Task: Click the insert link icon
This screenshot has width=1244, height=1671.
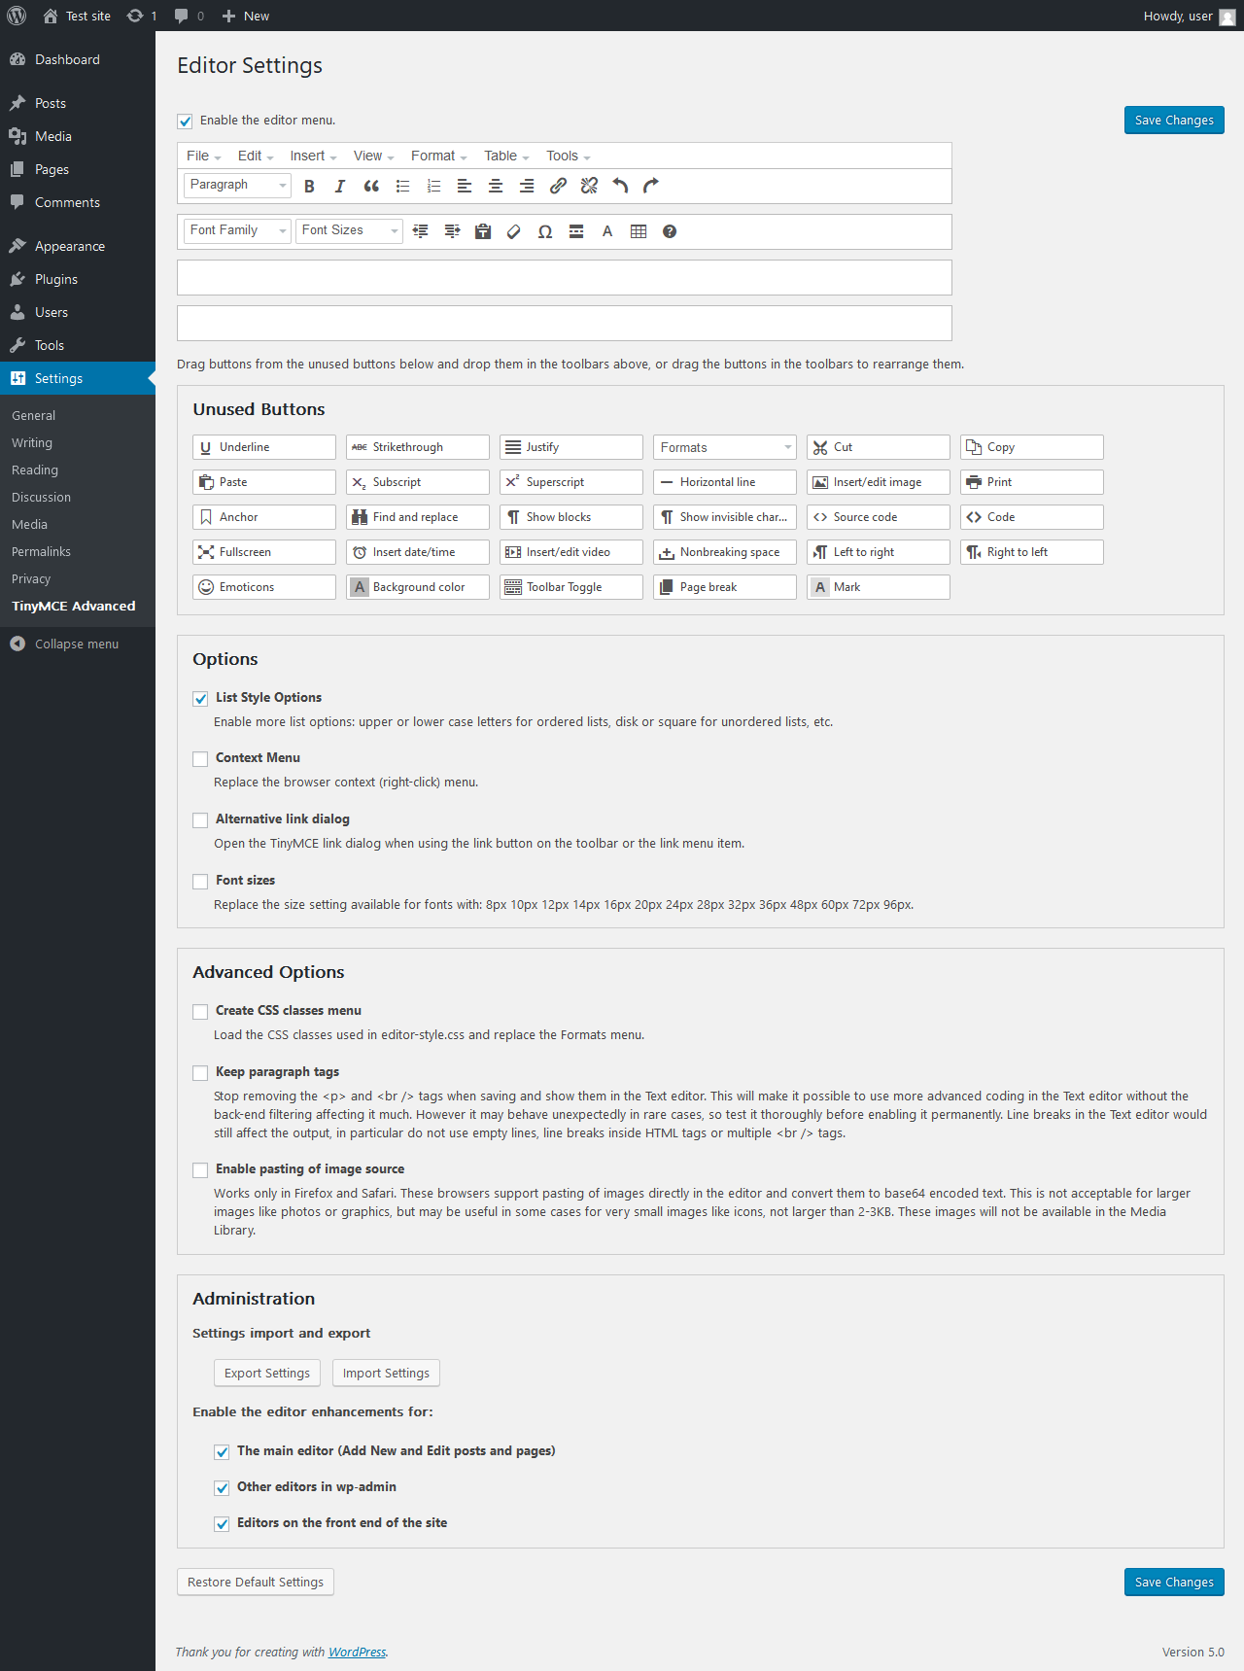Action: point(558,186)
